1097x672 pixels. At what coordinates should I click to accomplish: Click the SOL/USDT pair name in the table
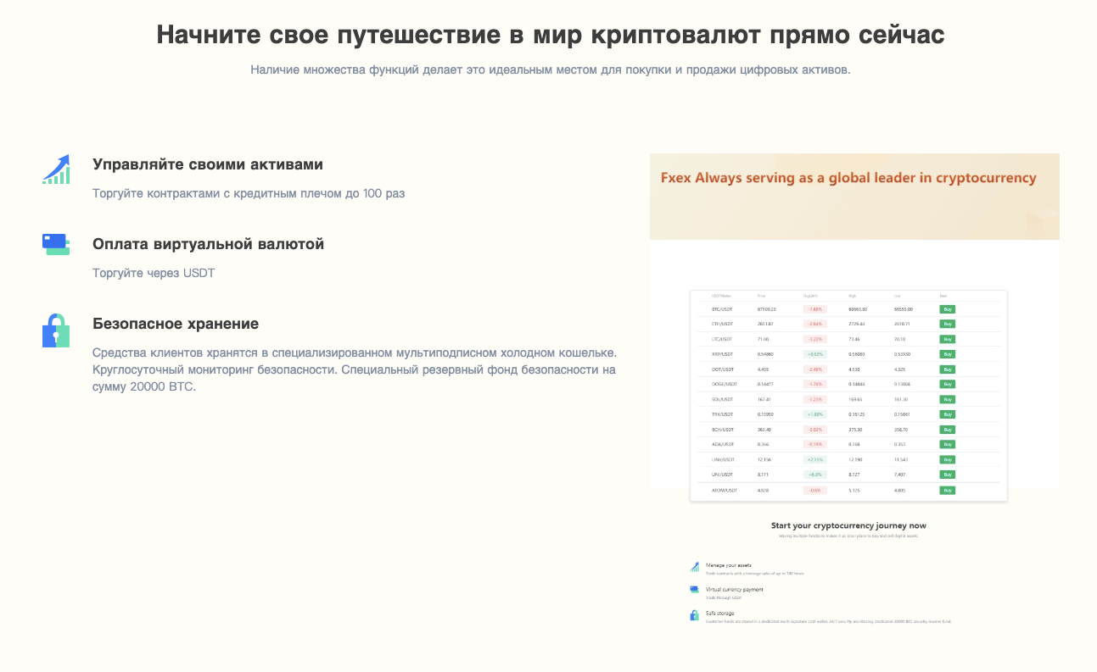tap(722, 399)
